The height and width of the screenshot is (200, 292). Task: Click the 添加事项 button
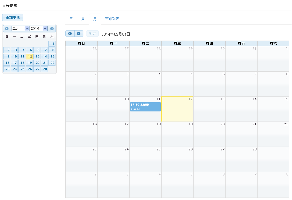click(x=13, y=17)
